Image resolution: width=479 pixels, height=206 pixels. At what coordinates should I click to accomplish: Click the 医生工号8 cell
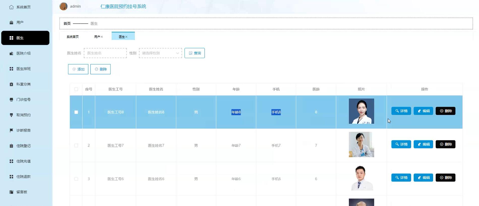tap(115, 112)
